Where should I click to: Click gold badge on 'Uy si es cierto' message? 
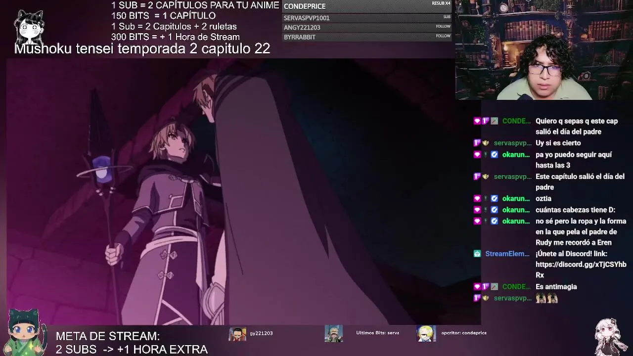point(486,143)
